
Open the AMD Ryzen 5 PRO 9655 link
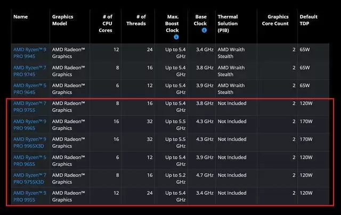point(30,161)
